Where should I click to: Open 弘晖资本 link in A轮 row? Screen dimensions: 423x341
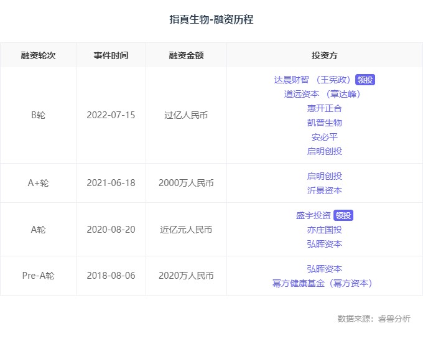tap(325, 244)
